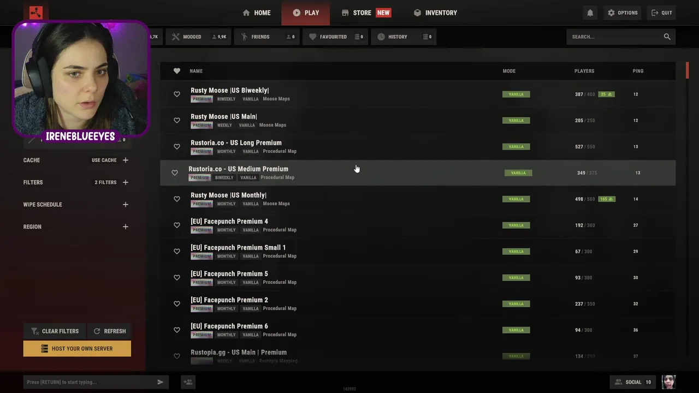Switch to the History servers tab
Viewport: 699px width, 393px height.
pos(404,37)
